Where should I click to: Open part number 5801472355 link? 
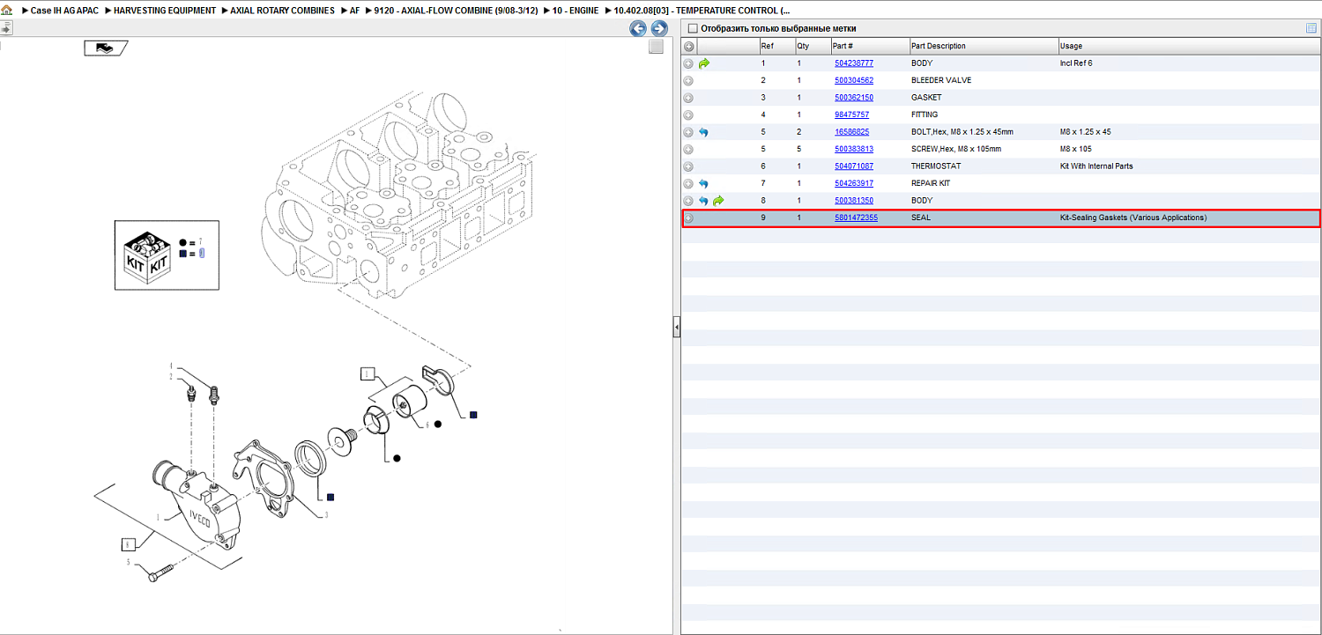point(856,218)
